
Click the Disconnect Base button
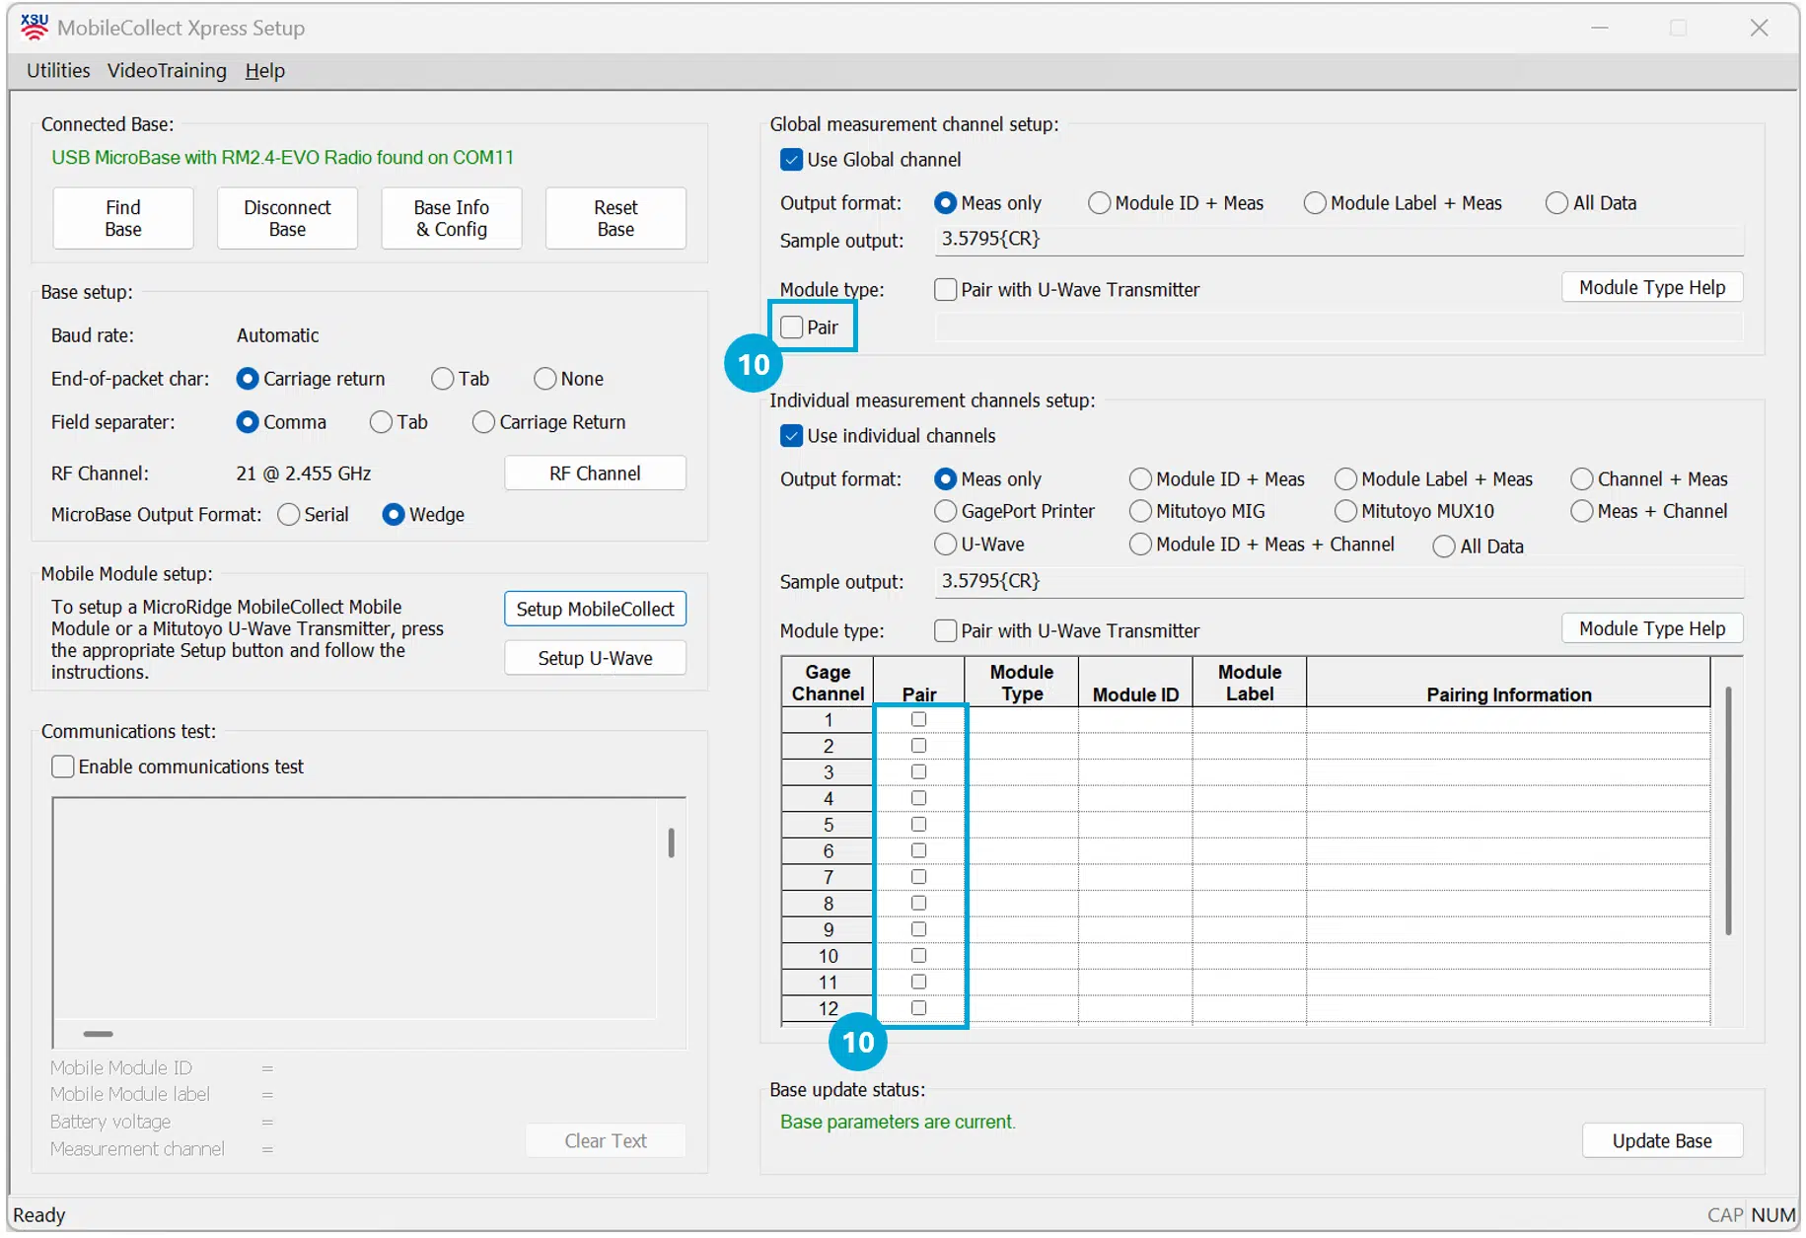pyautogui.click(x=287, y=218)
